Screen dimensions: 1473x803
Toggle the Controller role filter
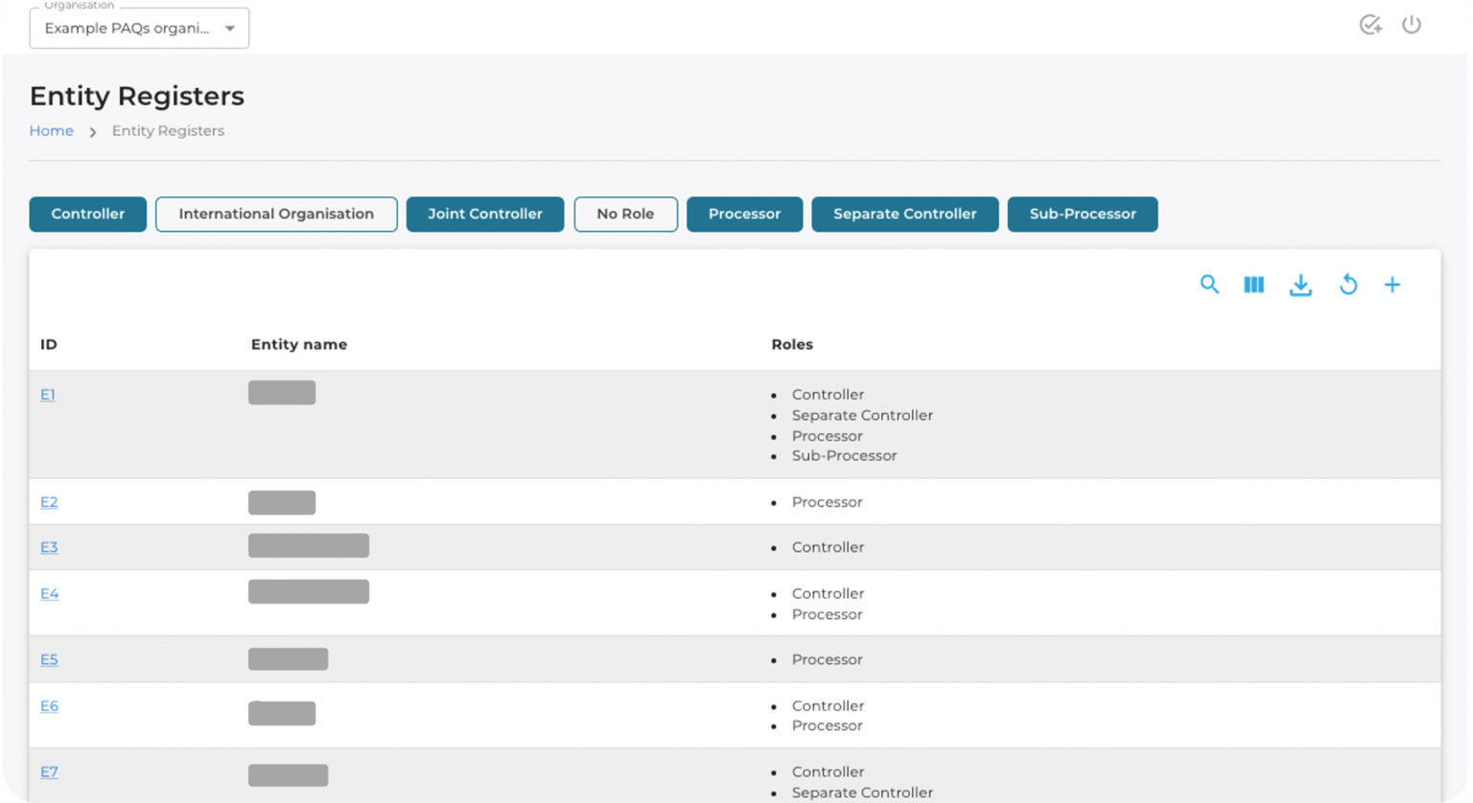point(87,214)
